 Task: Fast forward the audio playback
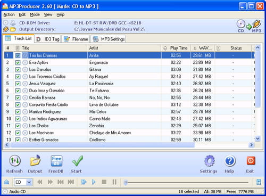(50, 182)
